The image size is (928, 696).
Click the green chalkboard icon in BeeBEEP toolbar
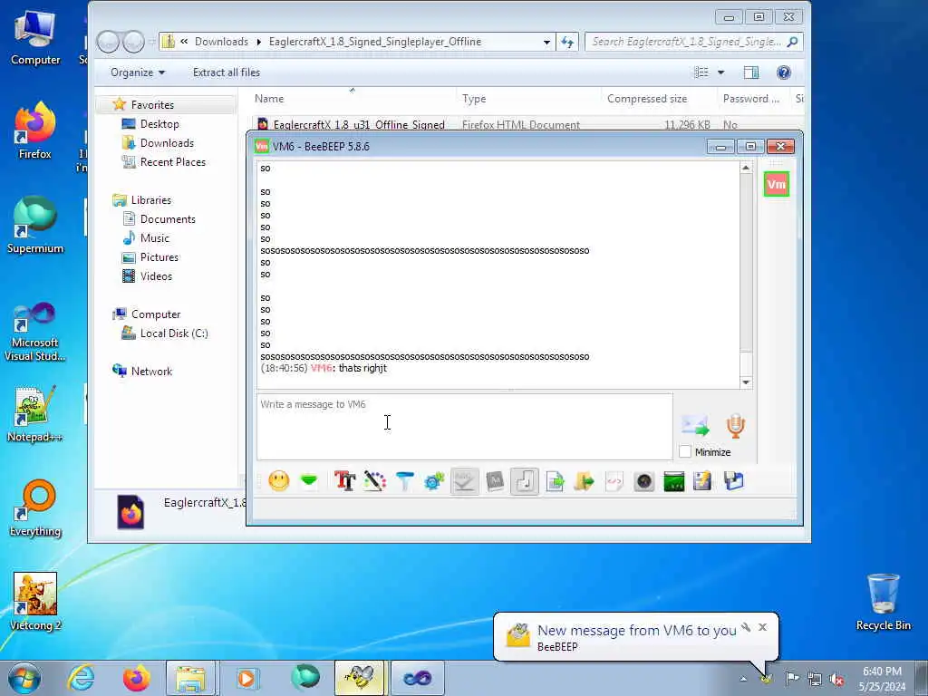(x=674, y=481)
